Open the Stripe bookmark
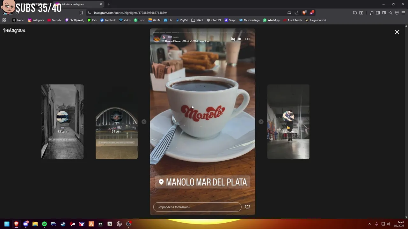 pos(230,20)
